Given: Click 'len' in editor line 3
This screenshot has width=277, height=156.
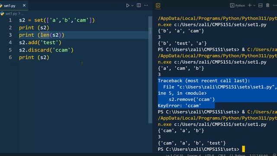Looking at the screenshot, I should click(x=45, y=35).
